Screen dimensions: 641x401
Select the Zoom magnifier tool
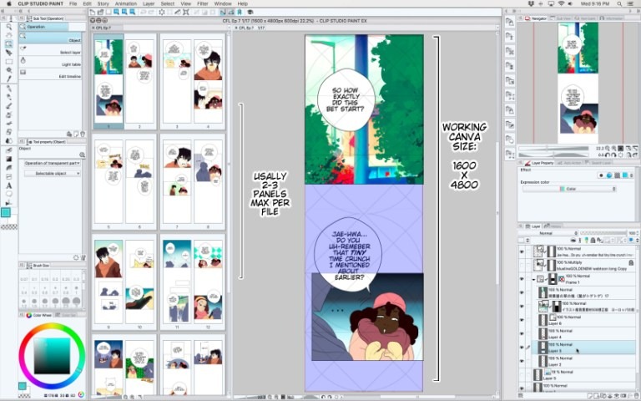(9, 27)
